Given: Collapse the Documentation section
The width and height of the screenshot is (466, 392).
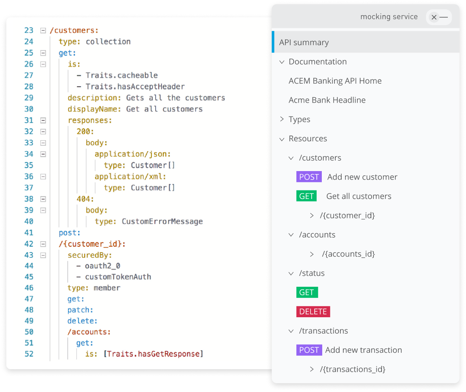Looking at the screenshot, I should [x=282, y=62].
